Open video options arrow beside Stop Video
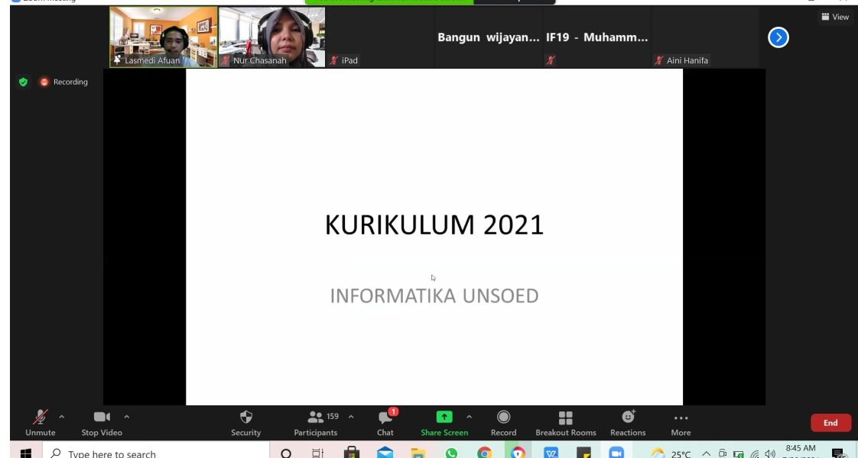This screenshot has width=858, height=458. (126, 417)
